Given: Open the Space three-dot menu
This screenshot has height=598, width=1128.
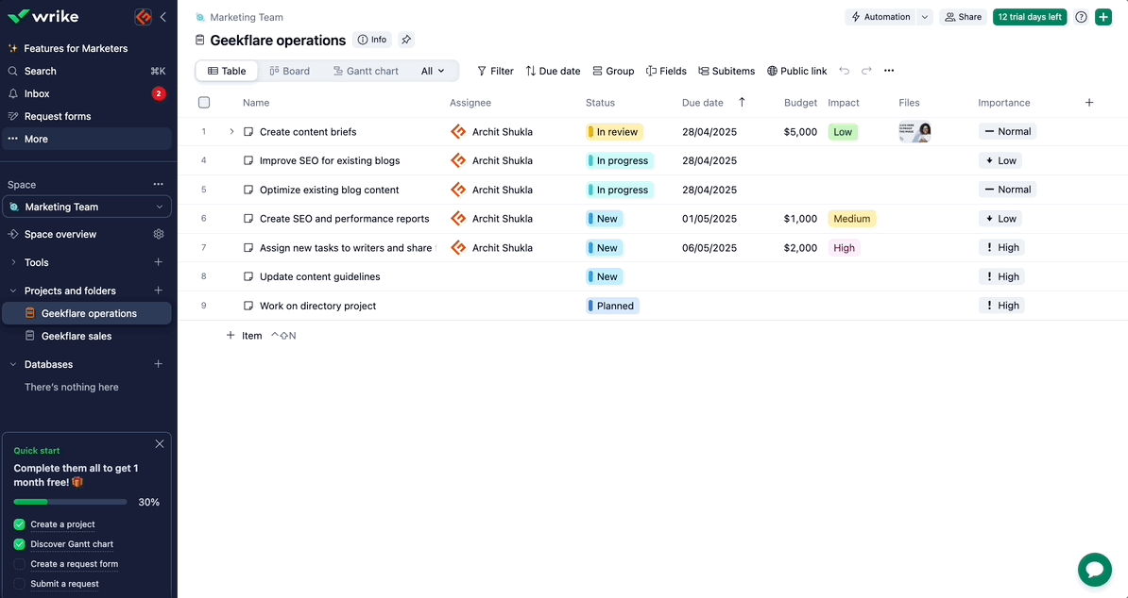Looking at the screenshot, I should click(159, 185).
